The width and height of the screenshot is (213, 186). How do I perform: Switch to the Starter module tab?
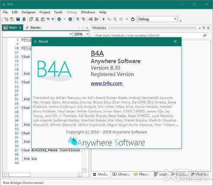click(33, 28)
